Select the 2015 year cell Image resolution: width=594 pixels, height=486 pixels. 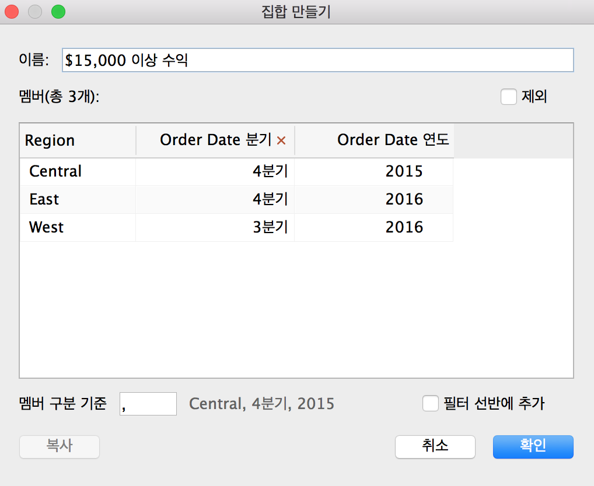click(373, 171)
